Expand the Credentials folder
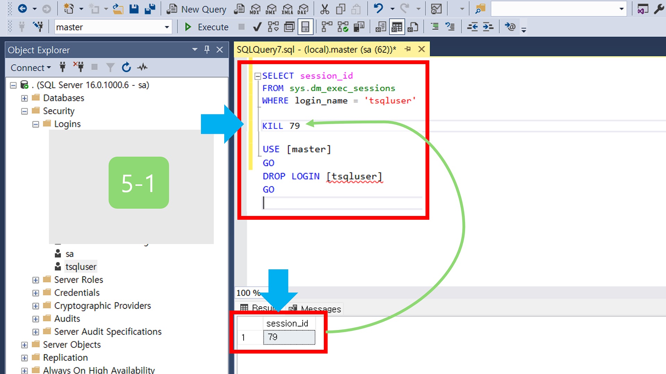 pos(35,293)
